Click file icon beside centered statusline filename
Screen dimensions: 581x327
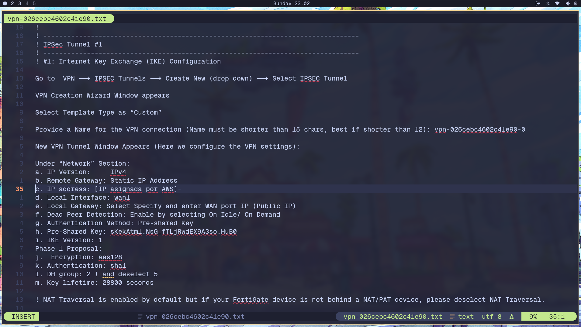tap(140, 317)
